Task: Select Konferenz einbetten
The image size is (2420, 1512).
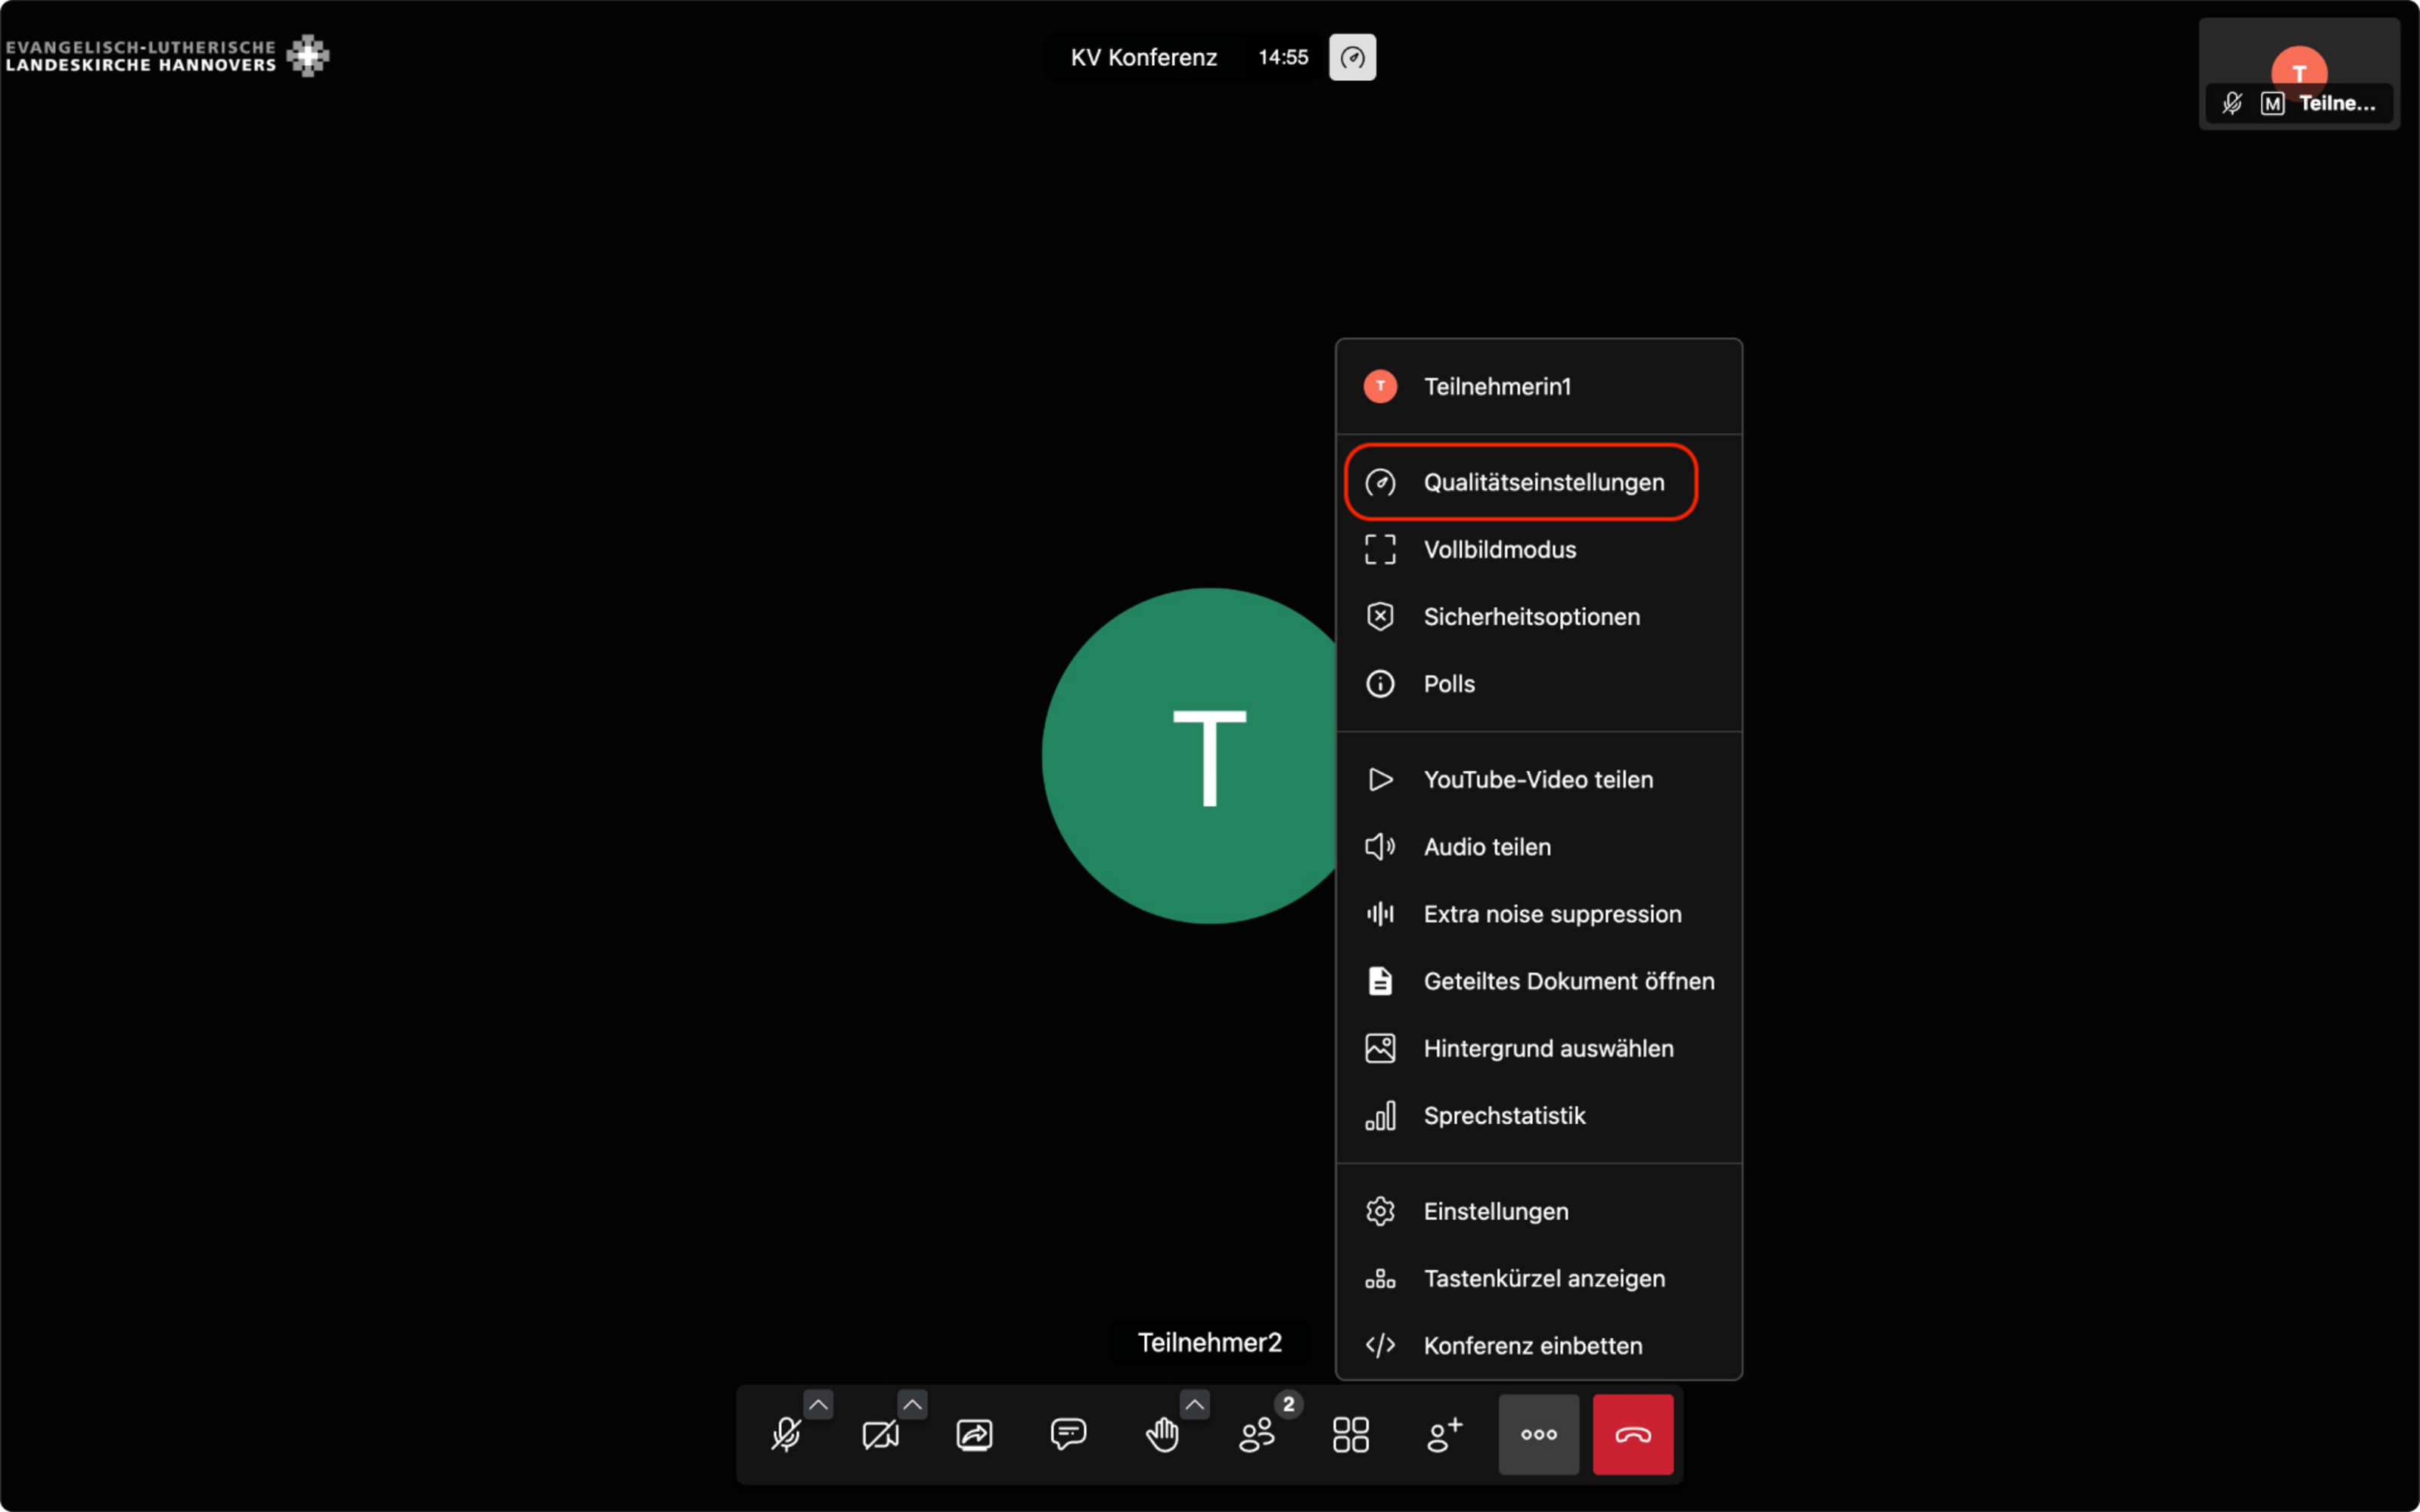Action: click(1538, 1344)
